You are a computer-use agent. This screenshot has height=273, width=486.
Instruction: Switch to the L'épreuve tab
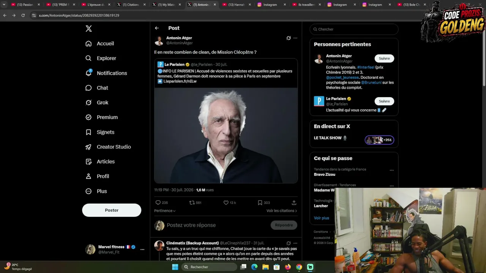(x=96, y=5)
